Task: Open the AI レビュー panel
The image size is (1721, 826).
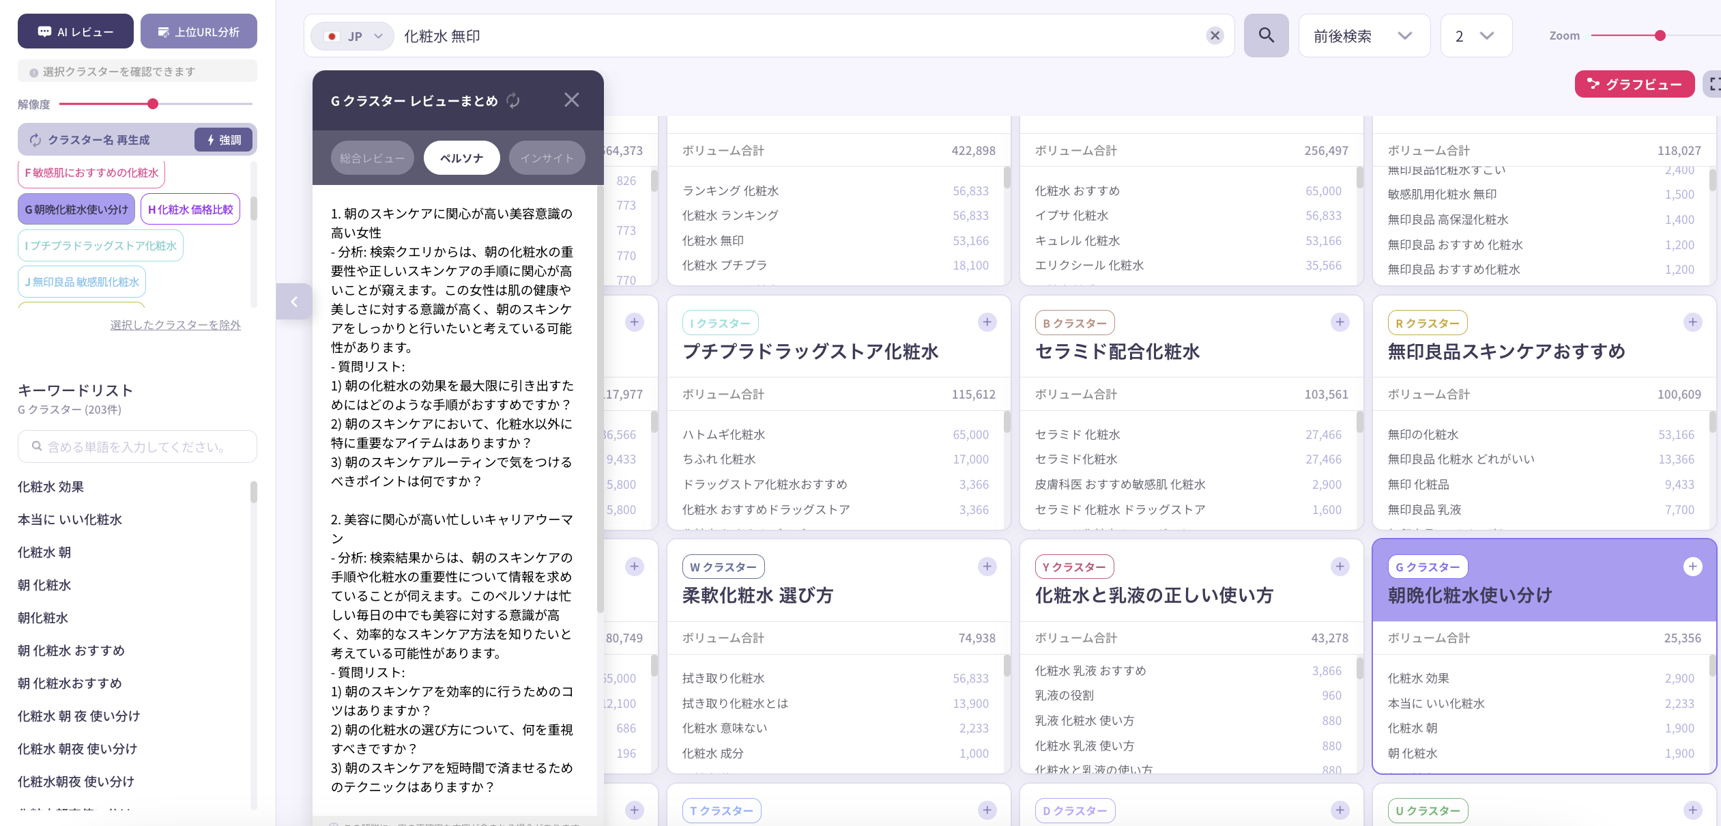Action: tap(75, 31)
